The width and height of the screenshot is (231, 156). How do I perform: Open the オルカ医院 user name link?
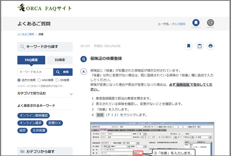pos(178,24)
